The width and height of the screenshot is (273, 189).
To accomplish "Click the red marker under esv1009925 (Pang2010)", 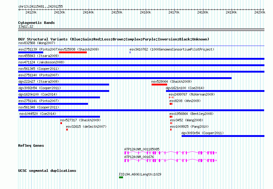I will [x=171, y=130].
